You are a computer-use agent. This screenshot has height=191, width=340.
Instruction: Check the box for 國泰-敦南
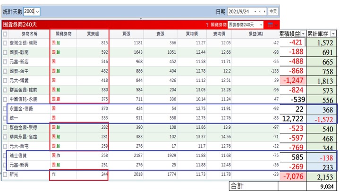5,52
